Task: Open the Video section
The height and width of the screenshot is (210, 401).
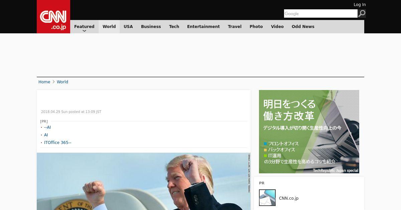Action: coord(277,27)
